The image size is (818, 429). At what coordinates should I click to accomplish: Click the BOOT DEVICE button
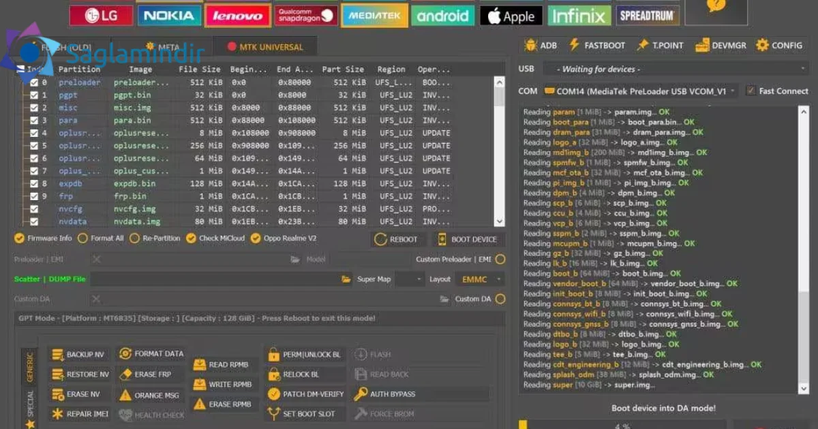(468, 240)
